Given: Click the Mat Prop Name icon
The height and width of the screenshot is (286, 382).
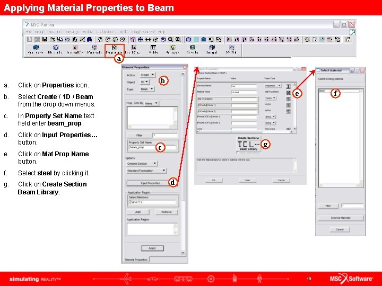Looking at the screenshot, I should point(288,93).
